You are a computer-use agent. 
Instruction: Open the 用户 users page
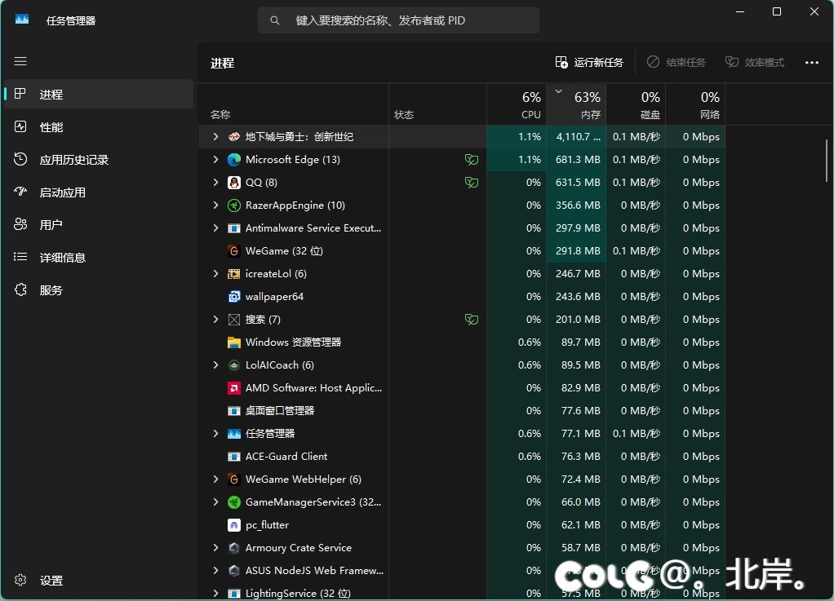click(51, 225)
